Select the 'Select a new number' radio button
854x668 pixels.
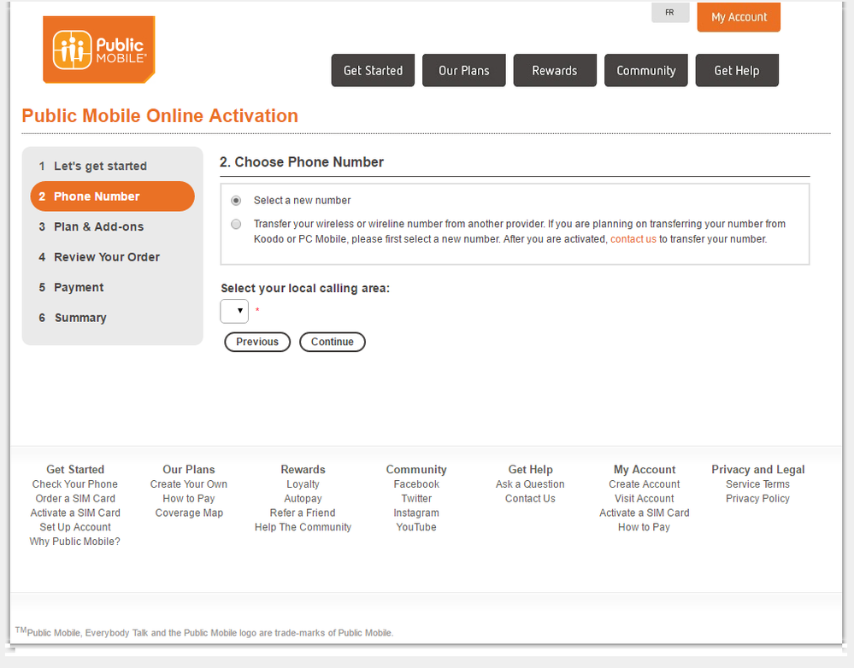236,201
